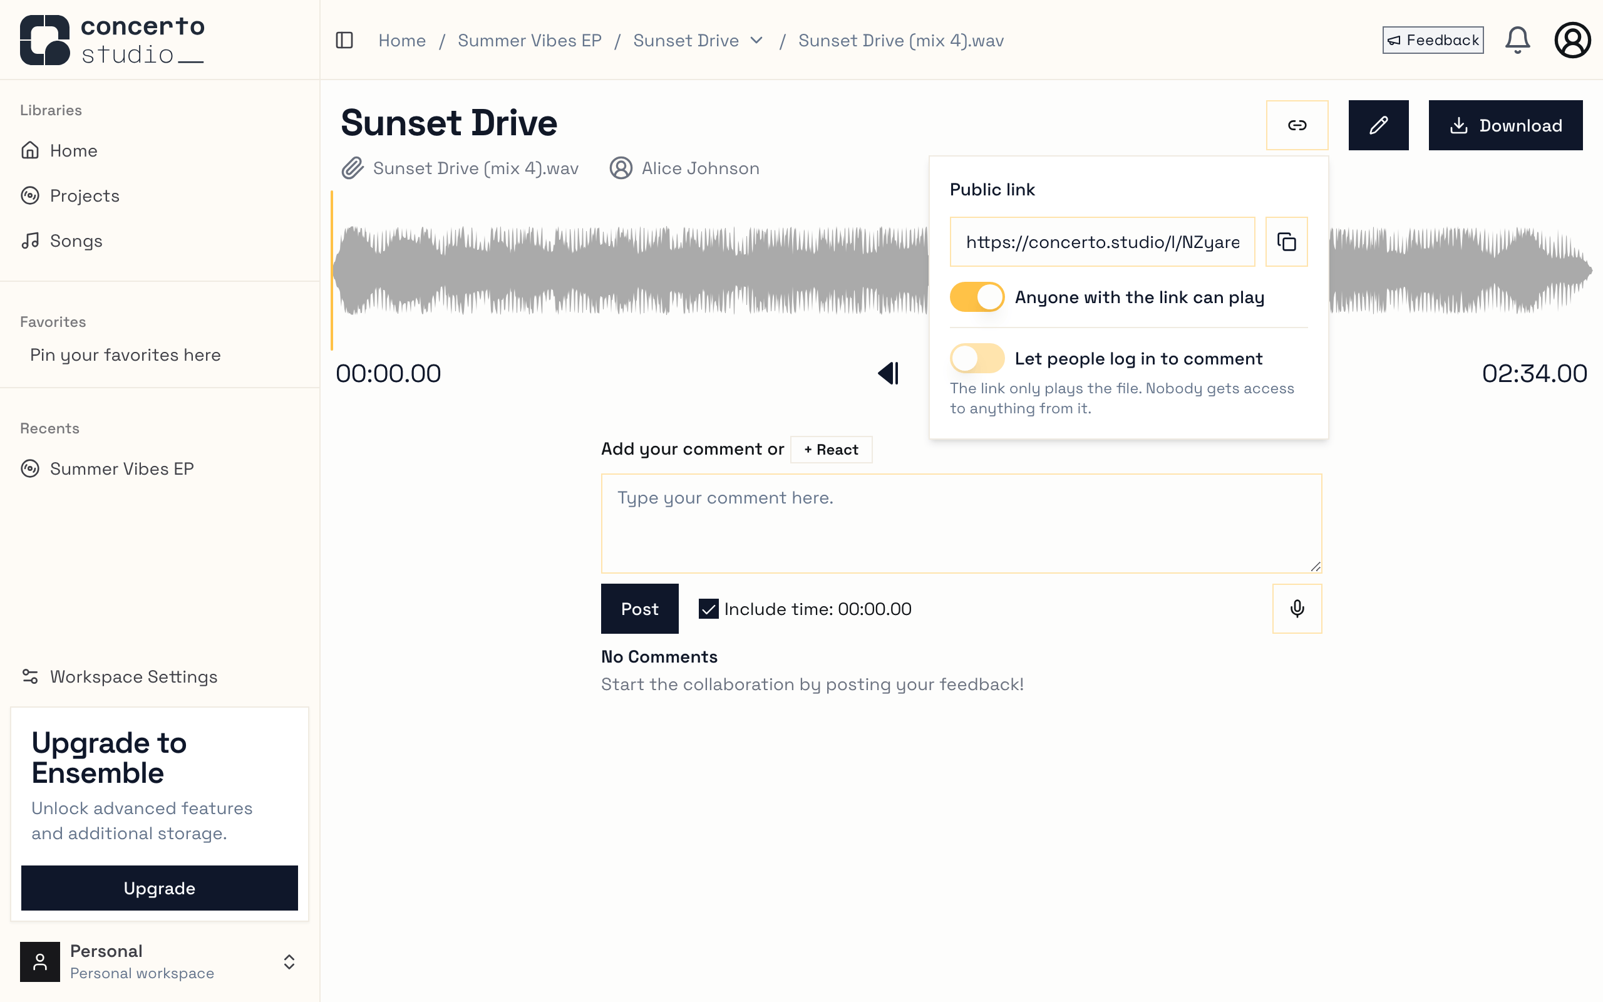Click the Download button

(x=1505, y=125)
